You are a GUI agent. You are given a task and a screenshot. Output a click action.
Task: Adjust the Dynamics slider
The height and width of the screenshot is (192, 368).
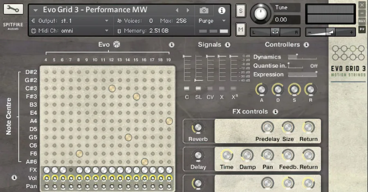[x=303, y=57]
